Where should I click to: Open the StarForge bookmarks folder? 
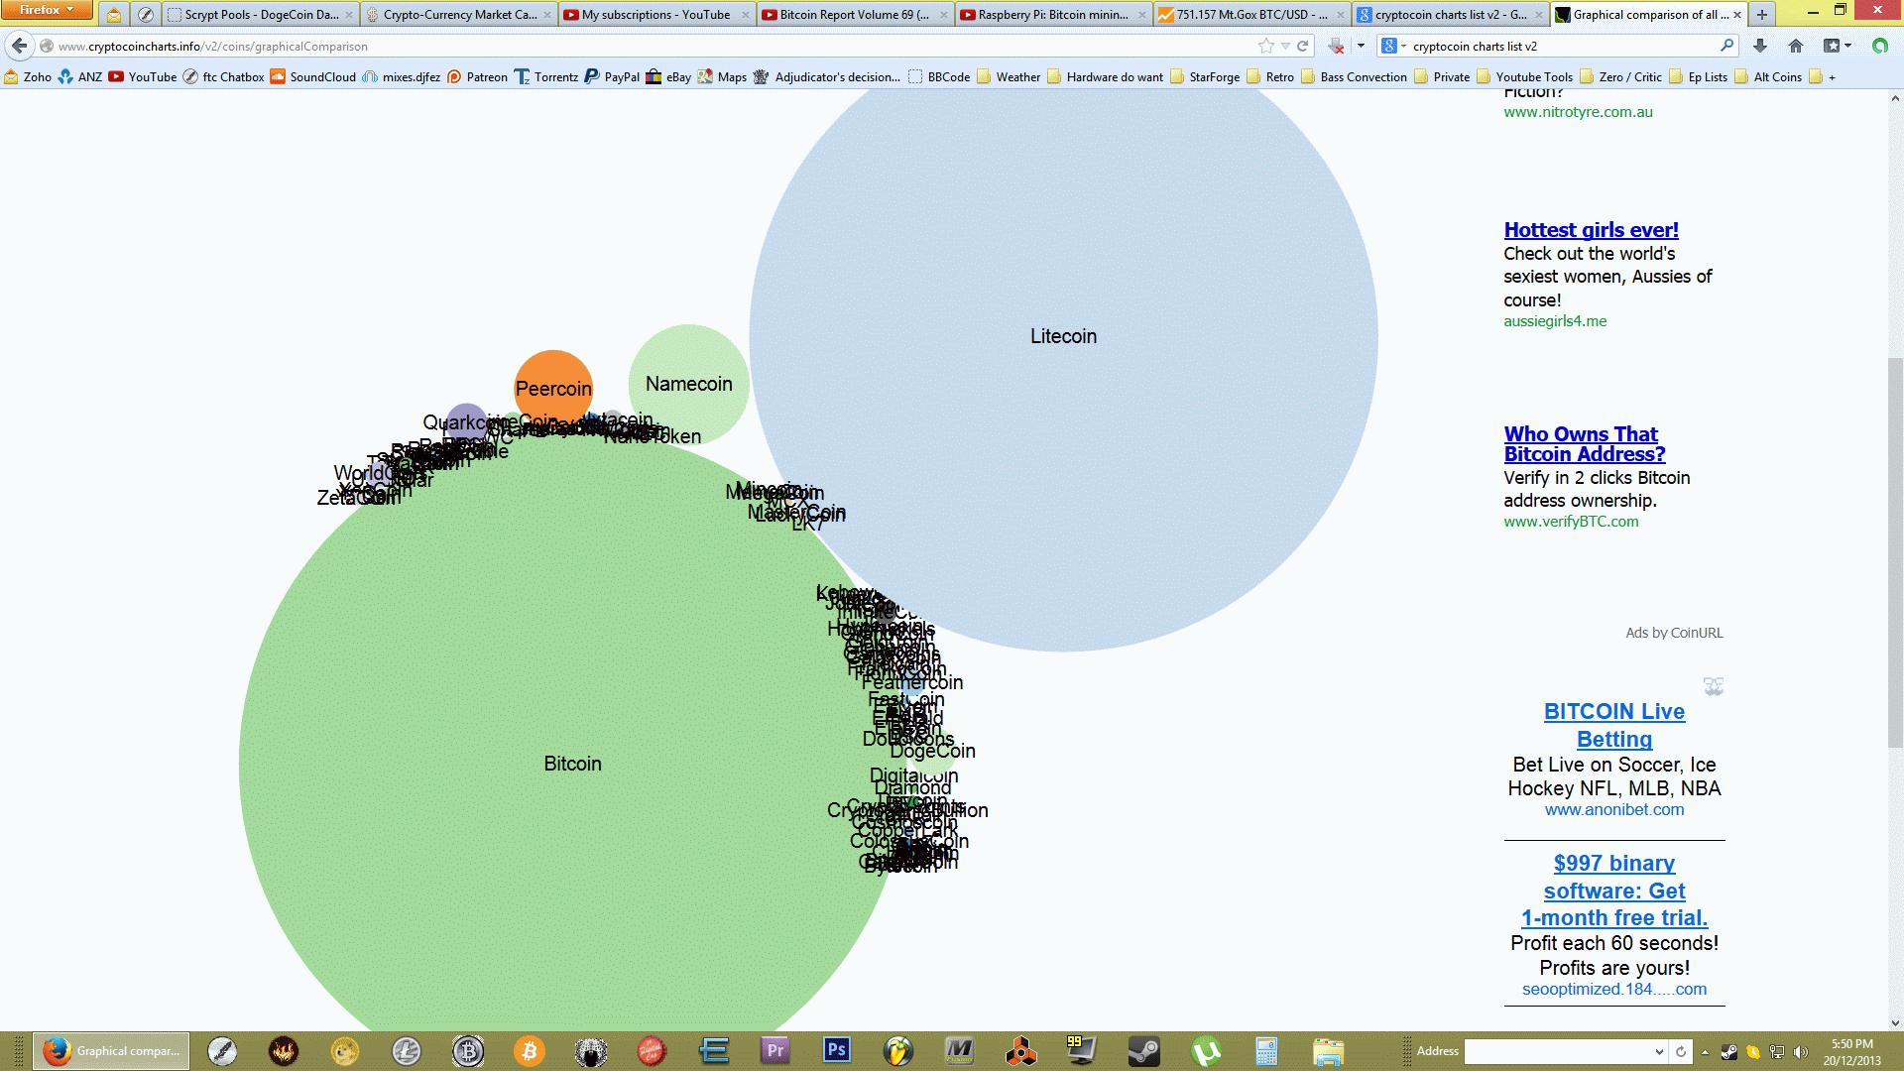pyautogui.click(x=1205, y=76)
